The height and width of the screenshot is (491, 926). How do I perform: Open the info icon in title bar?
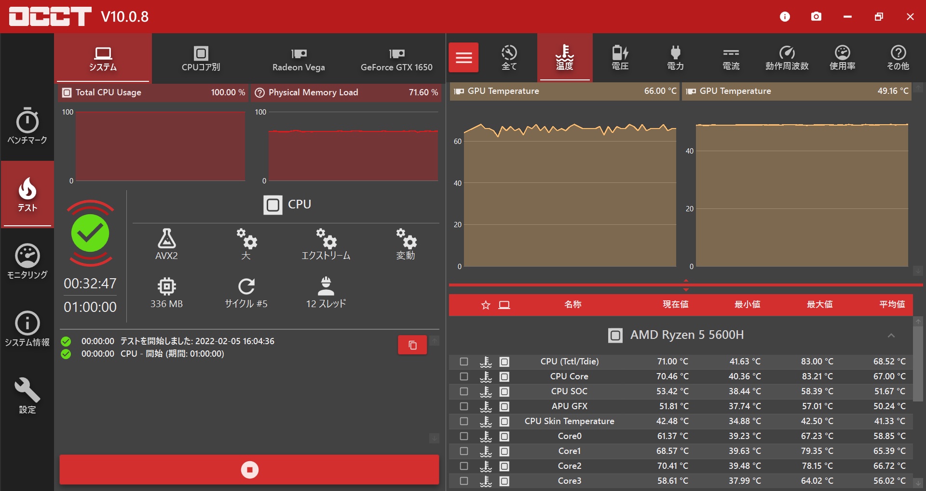coord(785,17)
